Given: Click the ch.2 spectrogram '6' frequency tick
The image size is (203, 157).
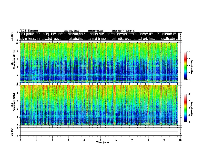Looking at the screenshot, I should (18, 101).
